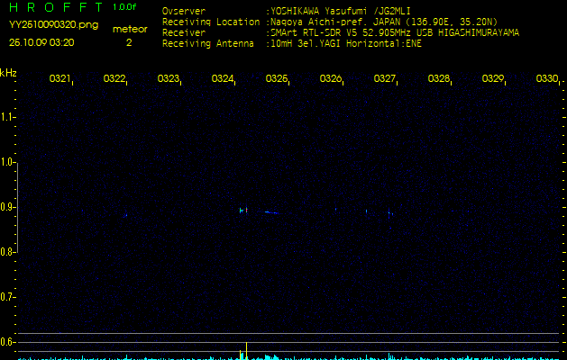567x360 pixels.
Task: Click the 0325 time marker
Action: pos(276,78)
